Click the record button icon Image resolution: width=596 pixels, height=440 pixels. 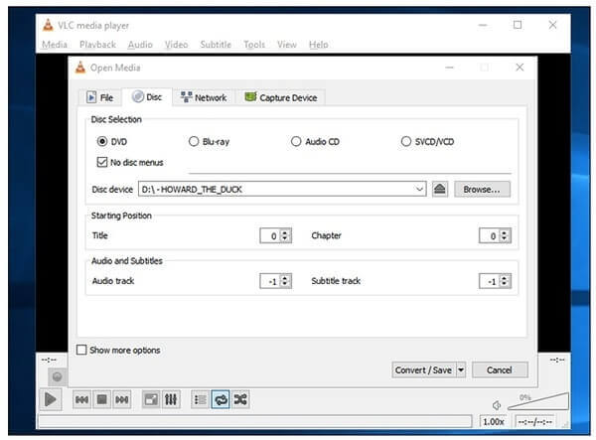(x=57, y=376)
